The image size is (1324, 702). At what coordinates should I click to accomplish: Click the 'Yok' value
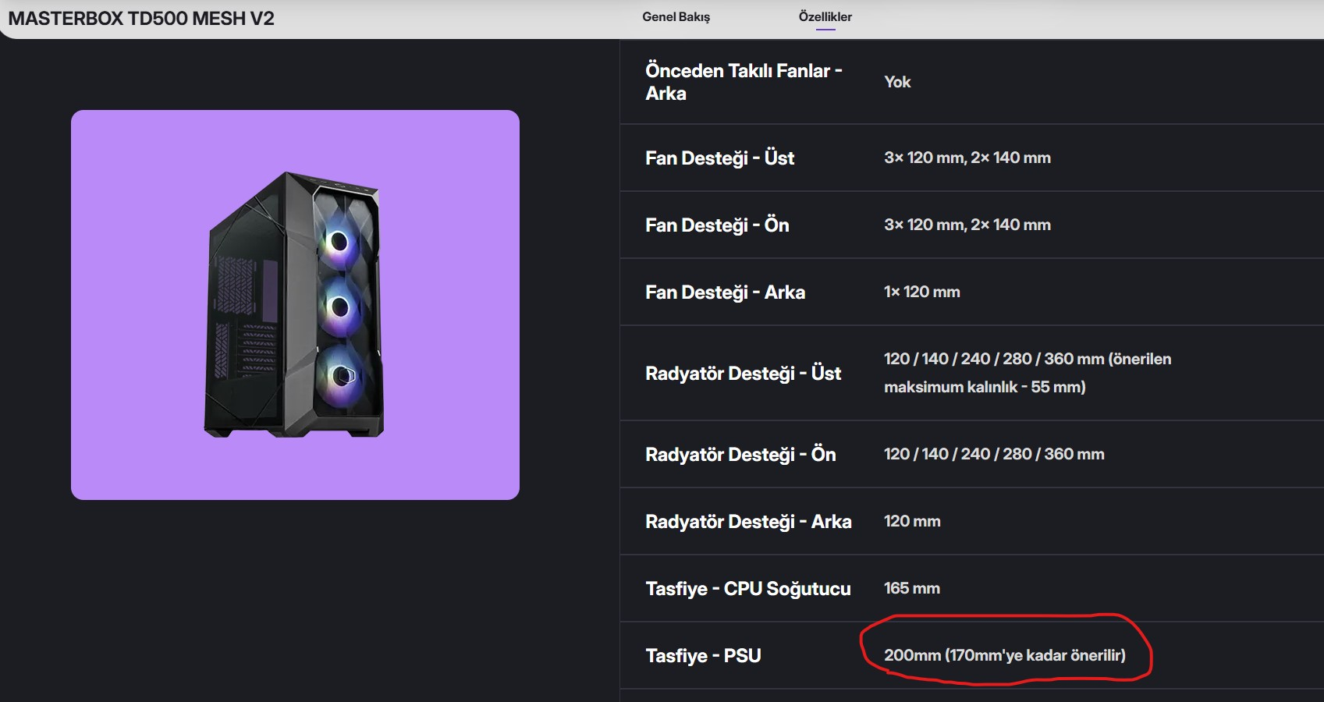(x=897, y=82)
